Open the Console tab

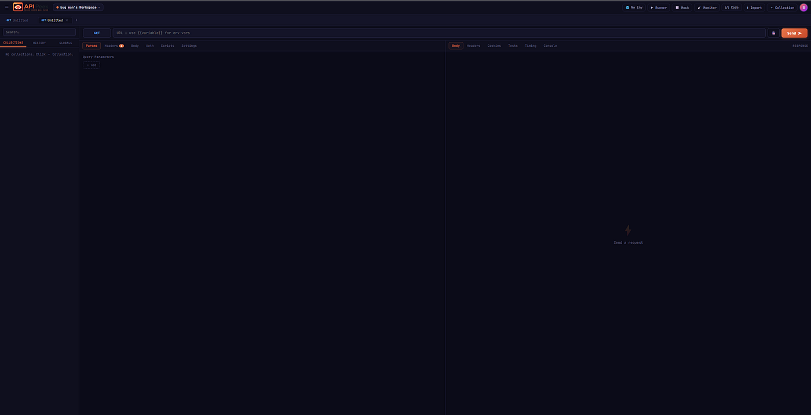pyautogui.click(x=550, y=46)
